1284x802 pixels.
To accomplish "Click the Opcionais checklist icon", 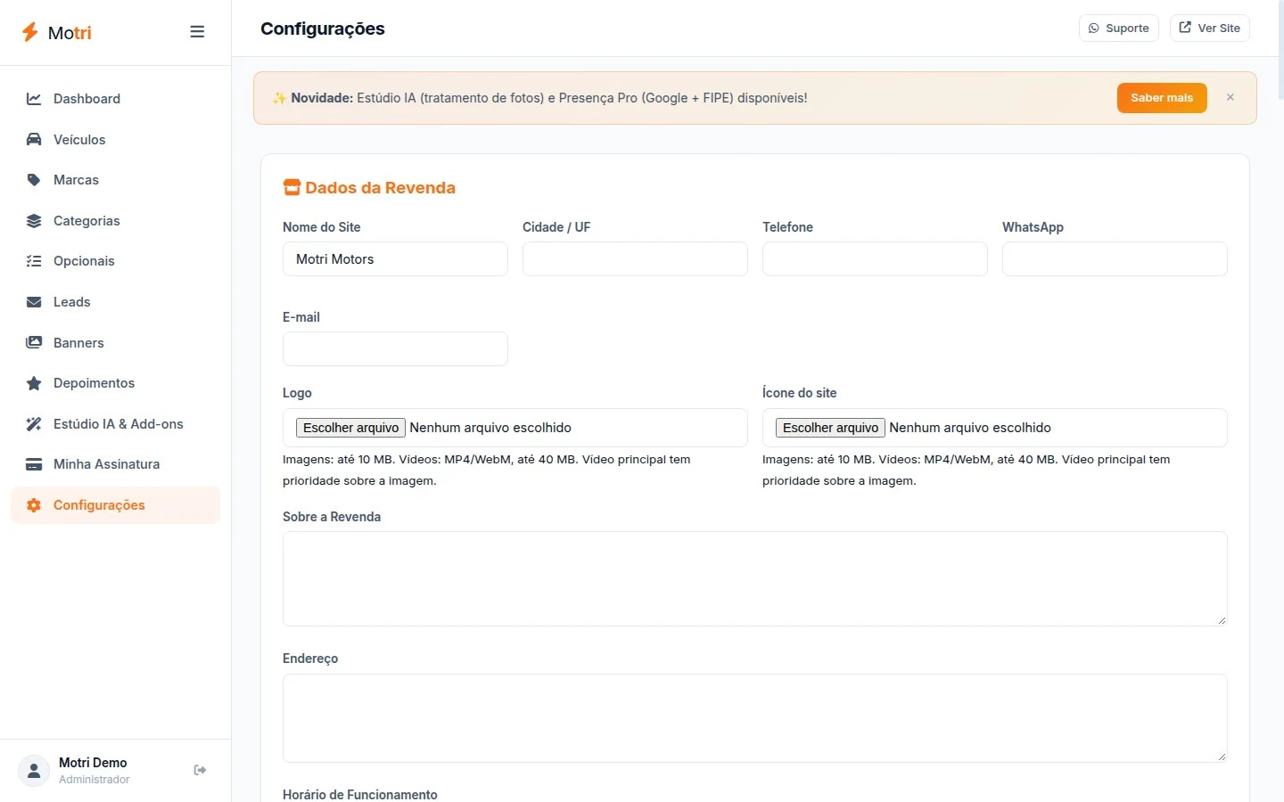I will [34, 261].
